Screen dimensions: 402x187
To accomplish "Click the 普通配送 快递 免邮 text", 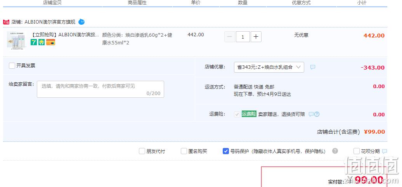I will (254, 87).
